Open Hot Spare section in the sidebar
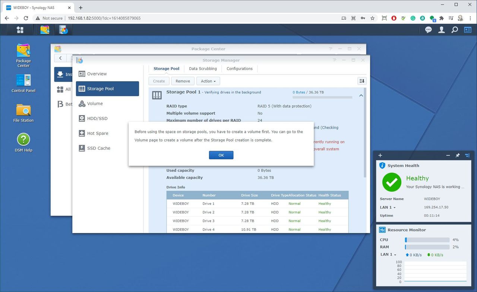 tap(107, 133)
